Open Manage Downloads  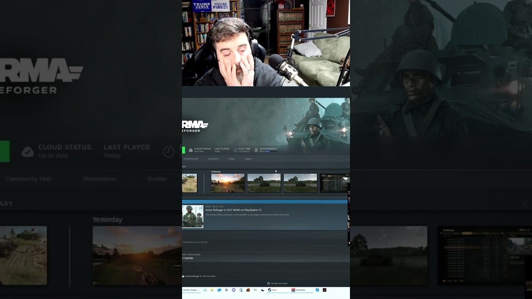(279, 283)
